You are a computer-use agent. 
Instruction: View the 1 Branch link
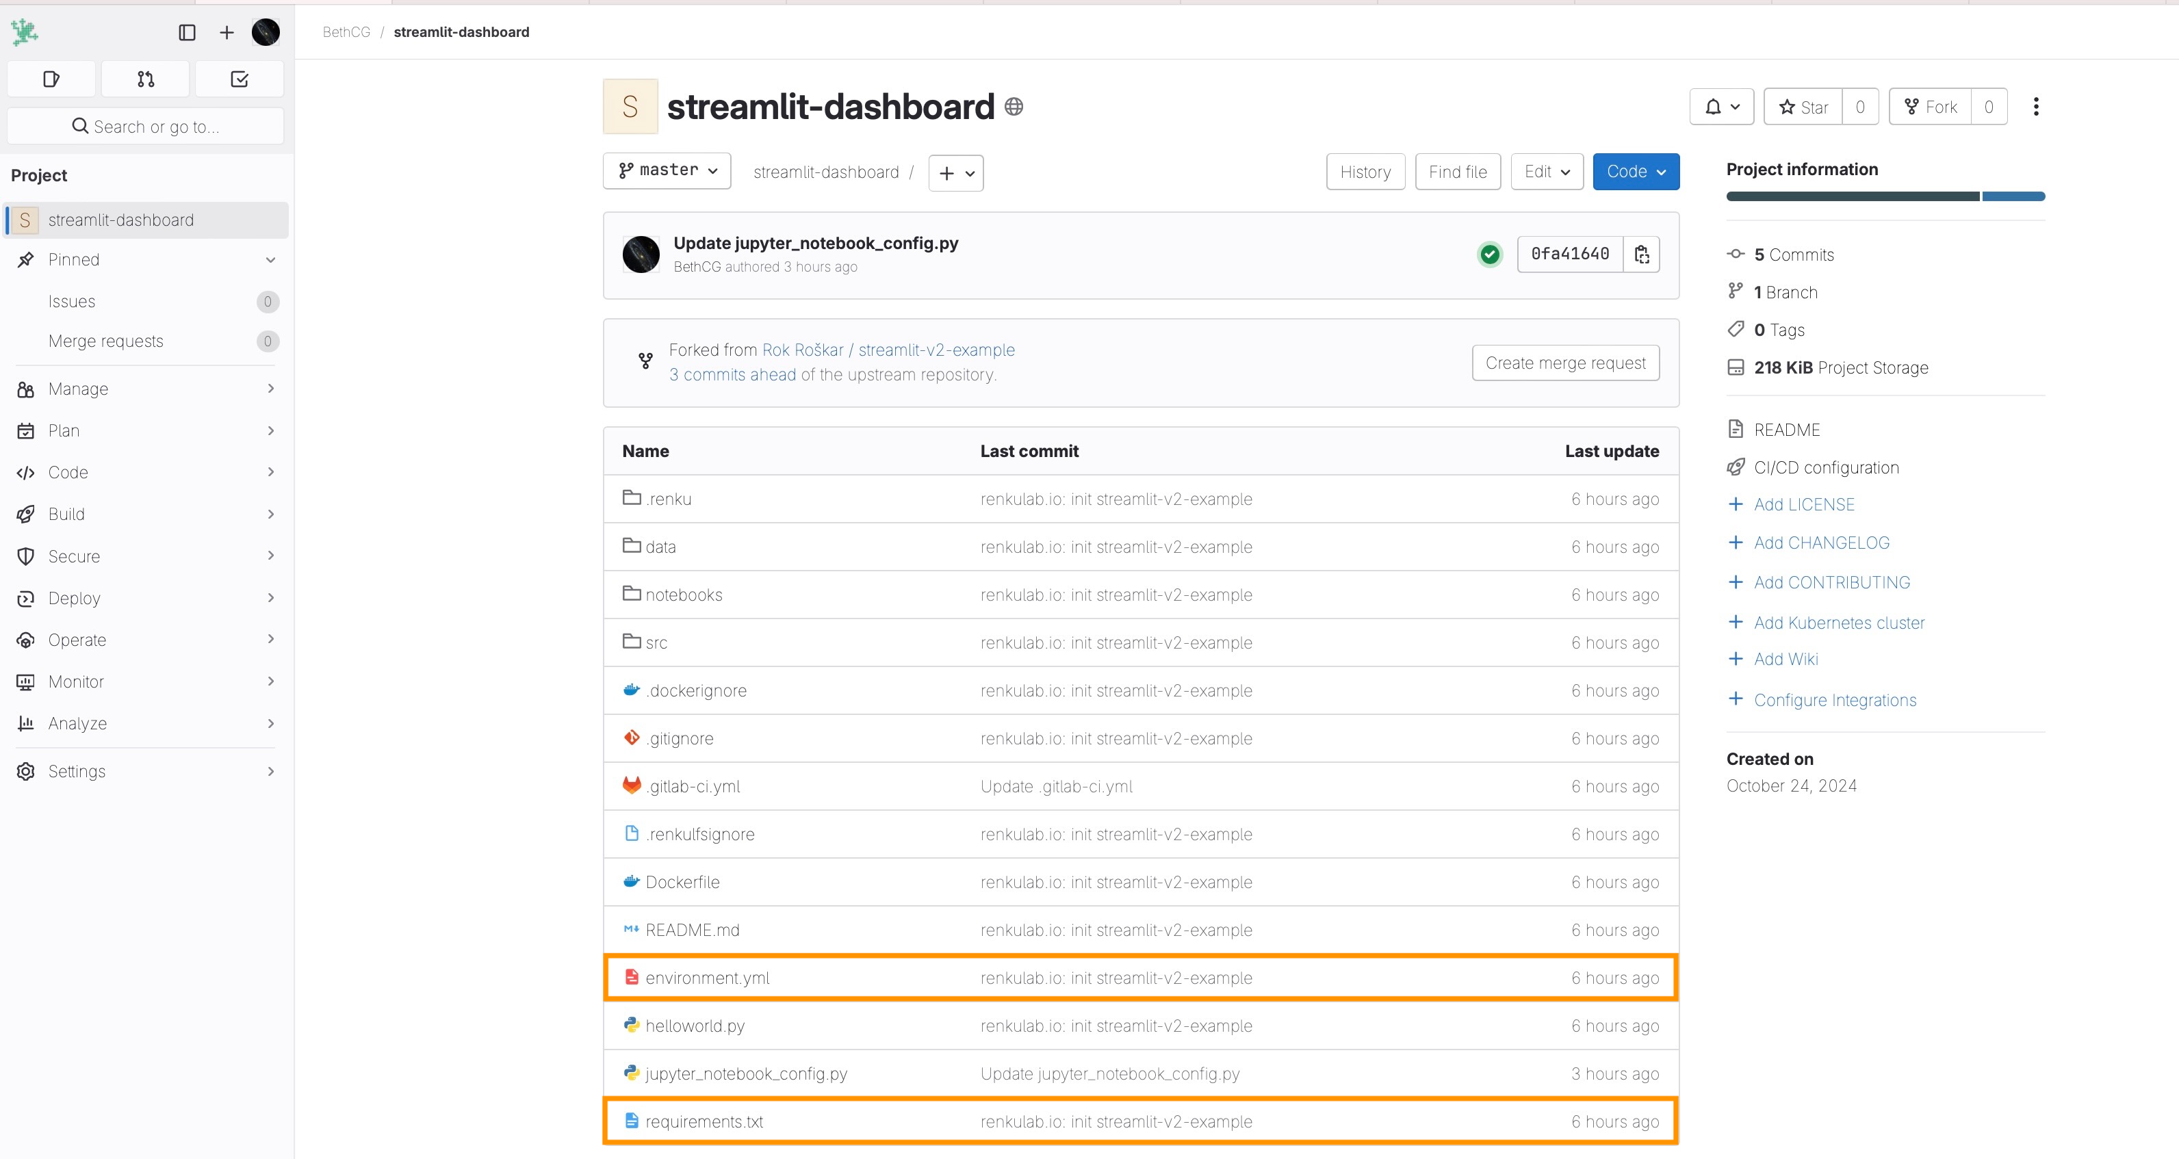click(x=1785, y=293)
